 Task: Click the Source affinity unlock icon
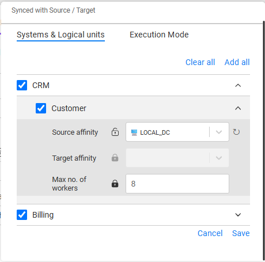(115, 132)
